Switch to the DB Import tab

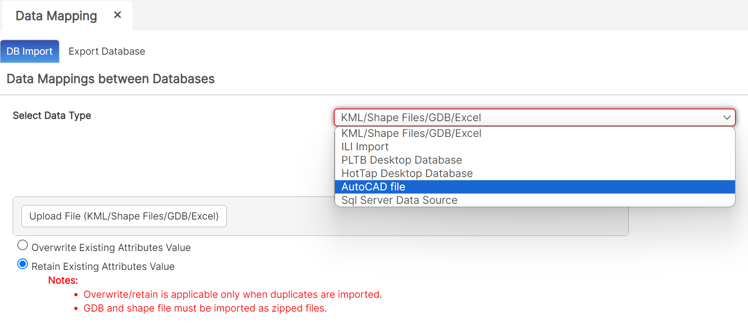tap(29, 52)
